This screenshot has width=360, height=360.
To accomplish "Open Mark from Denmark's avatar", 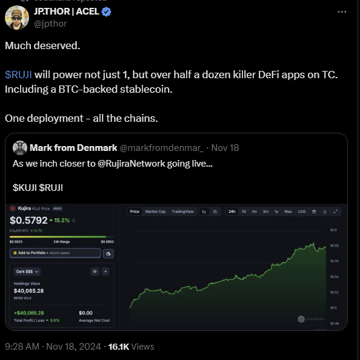I will [x=20, y=148].
